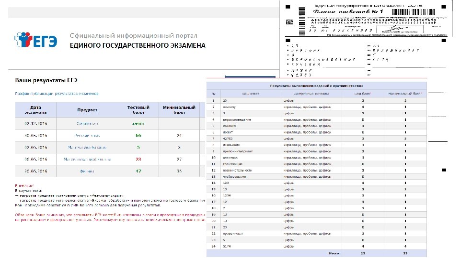Click the ЕДИНОГО ГОСУДАРСТВЕННОГО ЭКЗАМЕНА title
Viewport: 460px width, 258px height.
click(x=138, y=46)
